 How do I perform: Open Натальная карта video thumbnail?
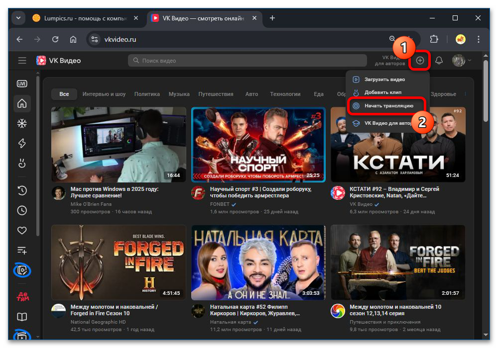[x=258, y=262]
